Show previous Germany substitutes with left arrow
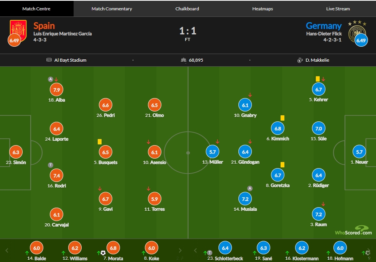The width and height of the screenshot is (376, 262). 195,251
